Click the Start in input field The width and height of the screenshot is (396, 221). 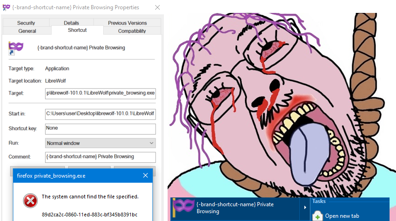coord(100,114)
